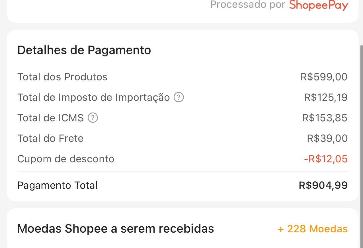Select the Detalhes de Pagamento heading

coord(84,50)
